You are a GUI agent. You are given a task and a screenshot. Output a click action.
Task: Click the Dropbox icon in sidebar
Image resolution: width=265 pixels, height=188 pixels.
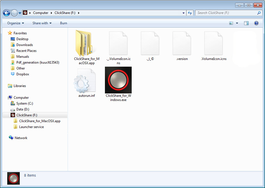tap(13, 74)
